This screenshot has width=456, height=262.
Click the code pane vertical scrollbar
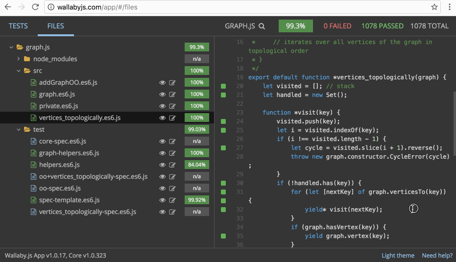click(454, 123)
